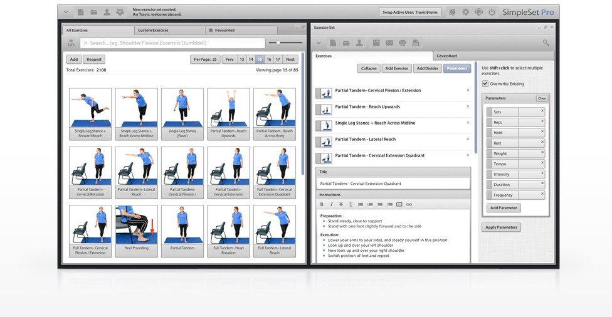
Task: Open the folder icon in top bar
Action: pyautogui.click(x=93, y=12)
